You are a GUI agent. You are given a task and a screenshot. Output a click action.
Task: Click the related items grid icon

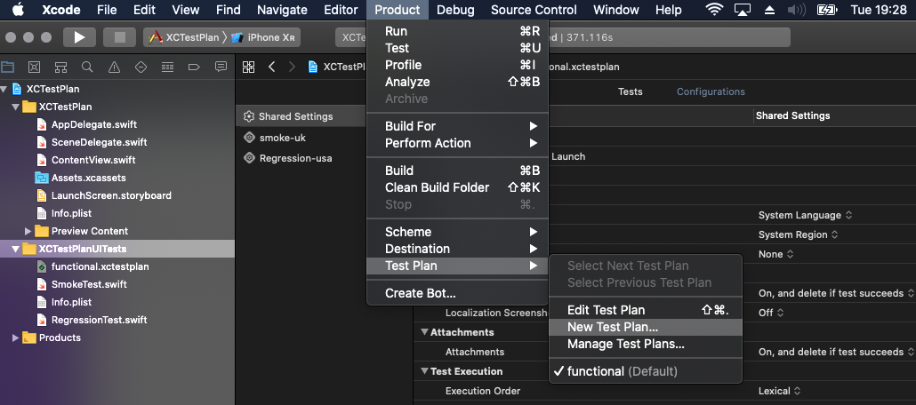click(249, 67)
